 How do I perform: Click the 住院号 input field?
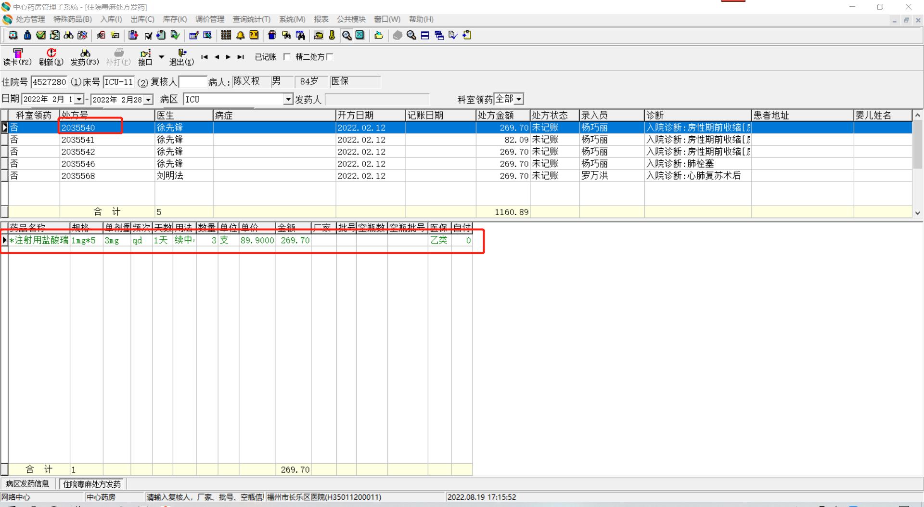(x=49, y=82)
